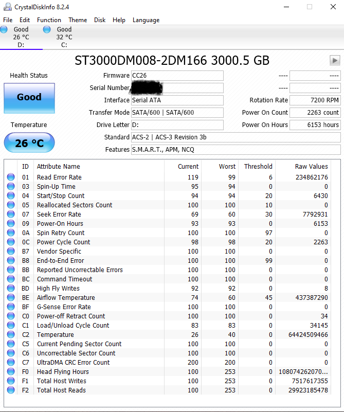Click the next disk arrow button
Viewport: 344px width, 412px height.
pyautogui.click(x=335, y=60)
